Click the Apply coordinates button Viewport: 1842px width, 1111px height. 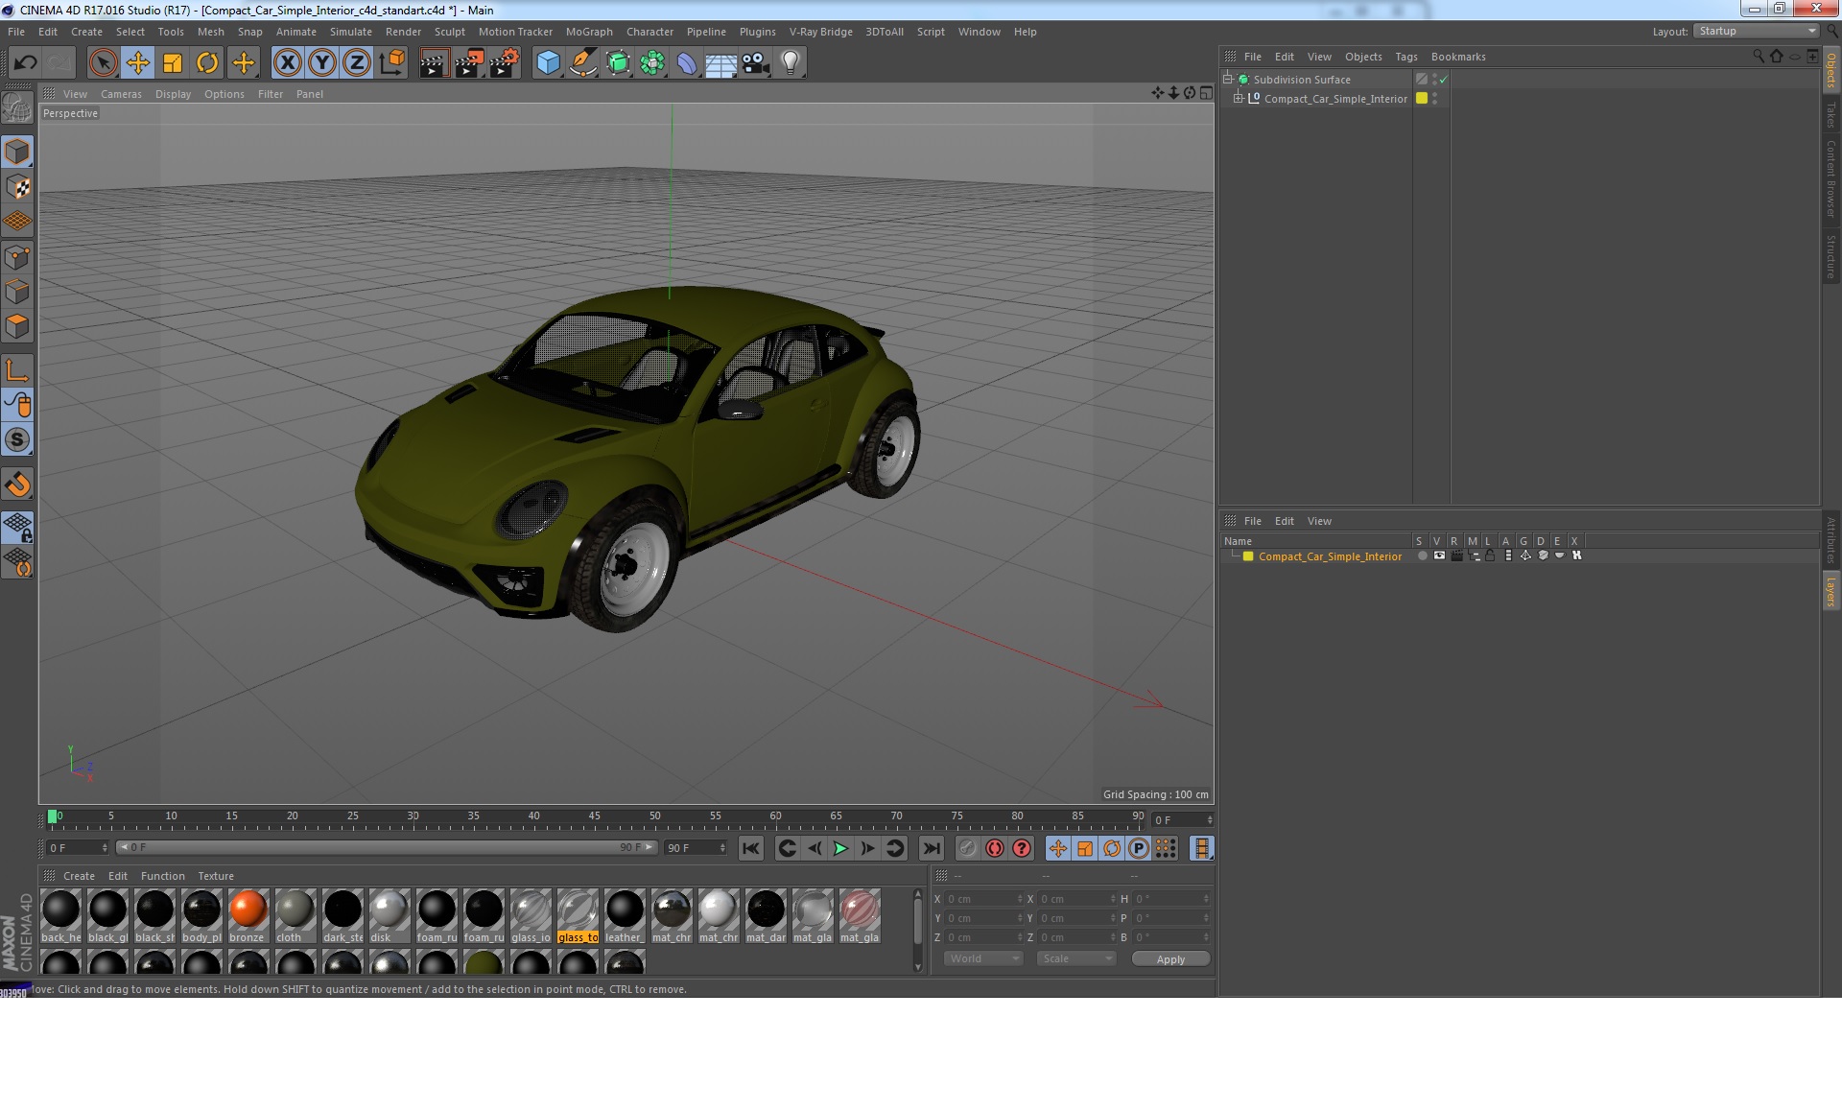coord(1170,958)
